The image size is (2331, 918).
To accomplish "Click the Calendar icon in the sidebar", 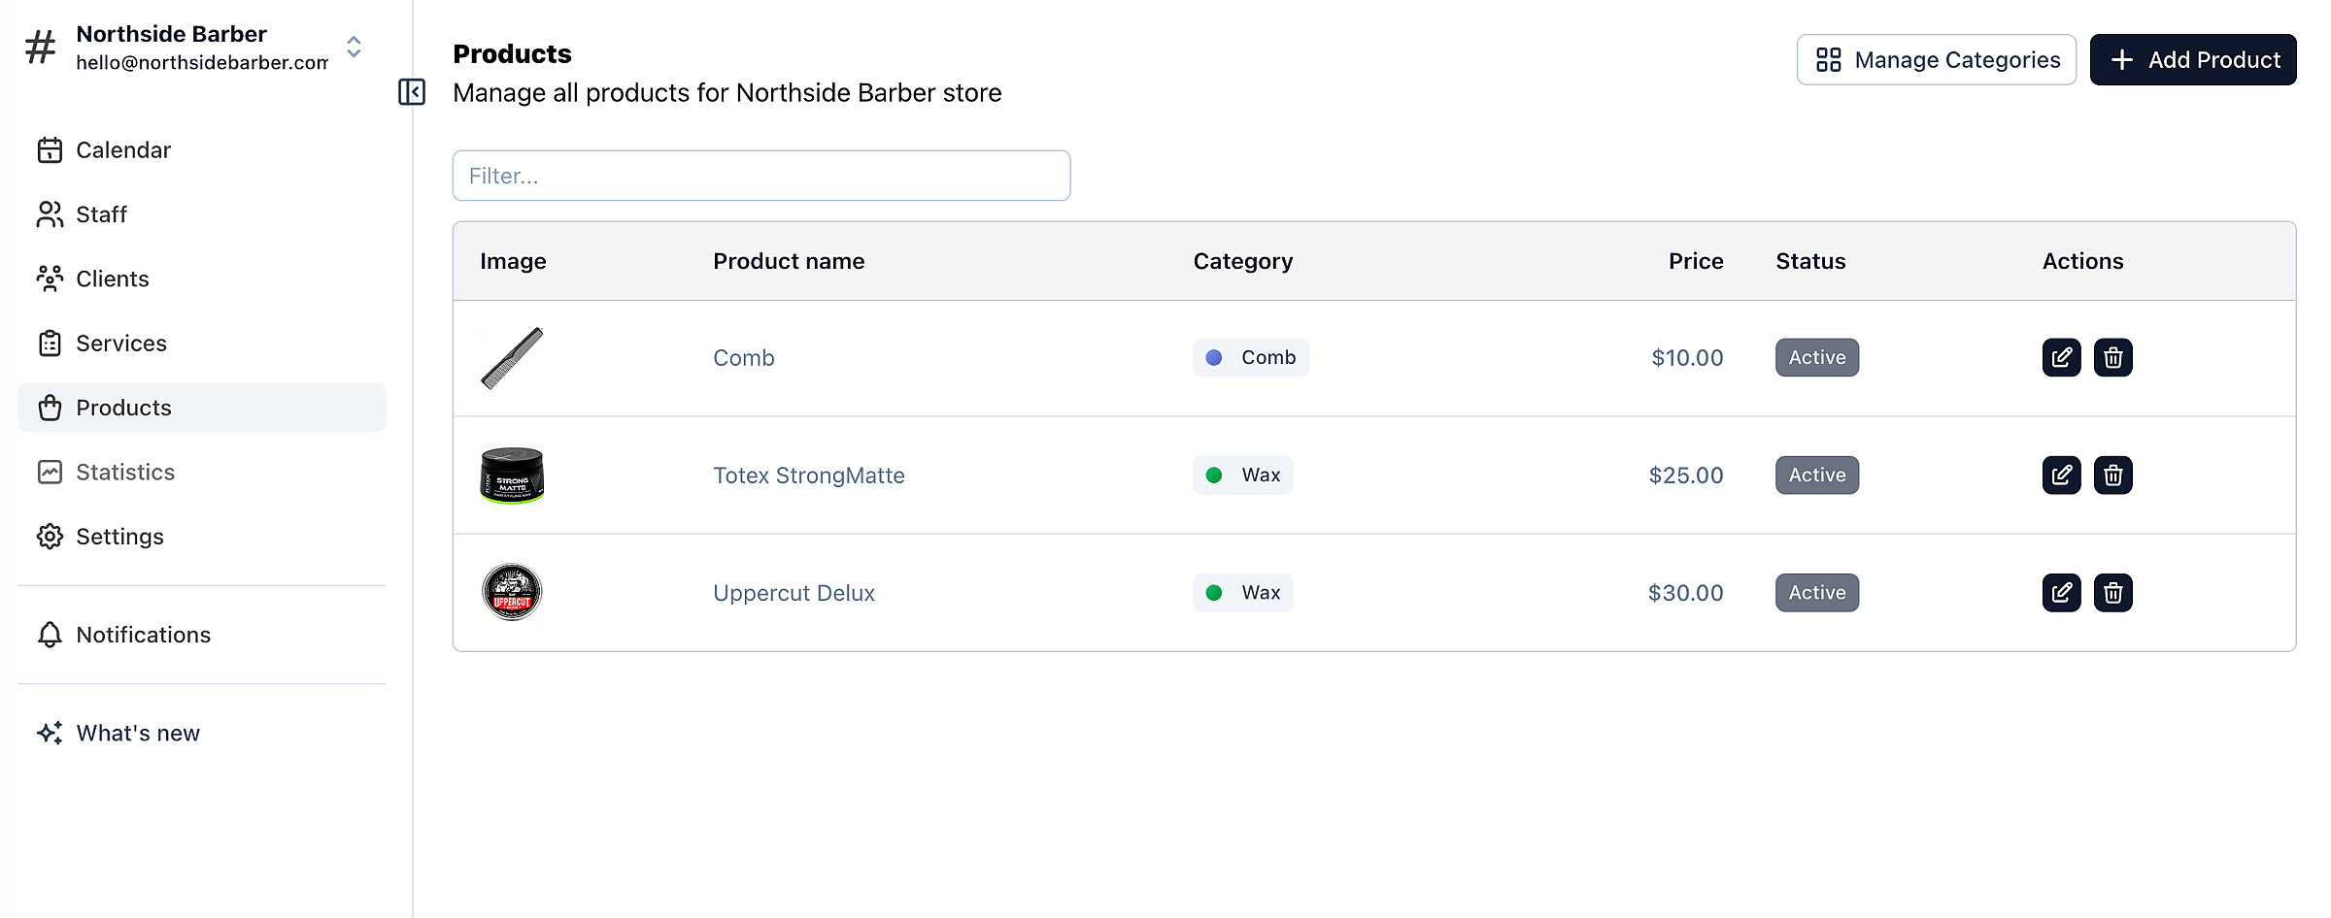I will [x=50, y=150].
